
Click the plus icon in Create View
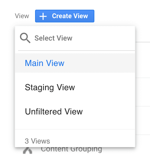43,16
